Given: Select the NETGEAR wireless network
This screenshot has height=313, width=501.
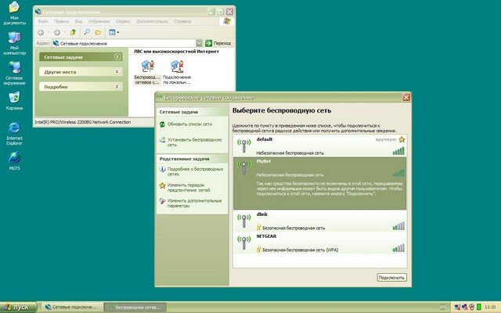Looking at the screenshot, I should click(x=319, y=242).
